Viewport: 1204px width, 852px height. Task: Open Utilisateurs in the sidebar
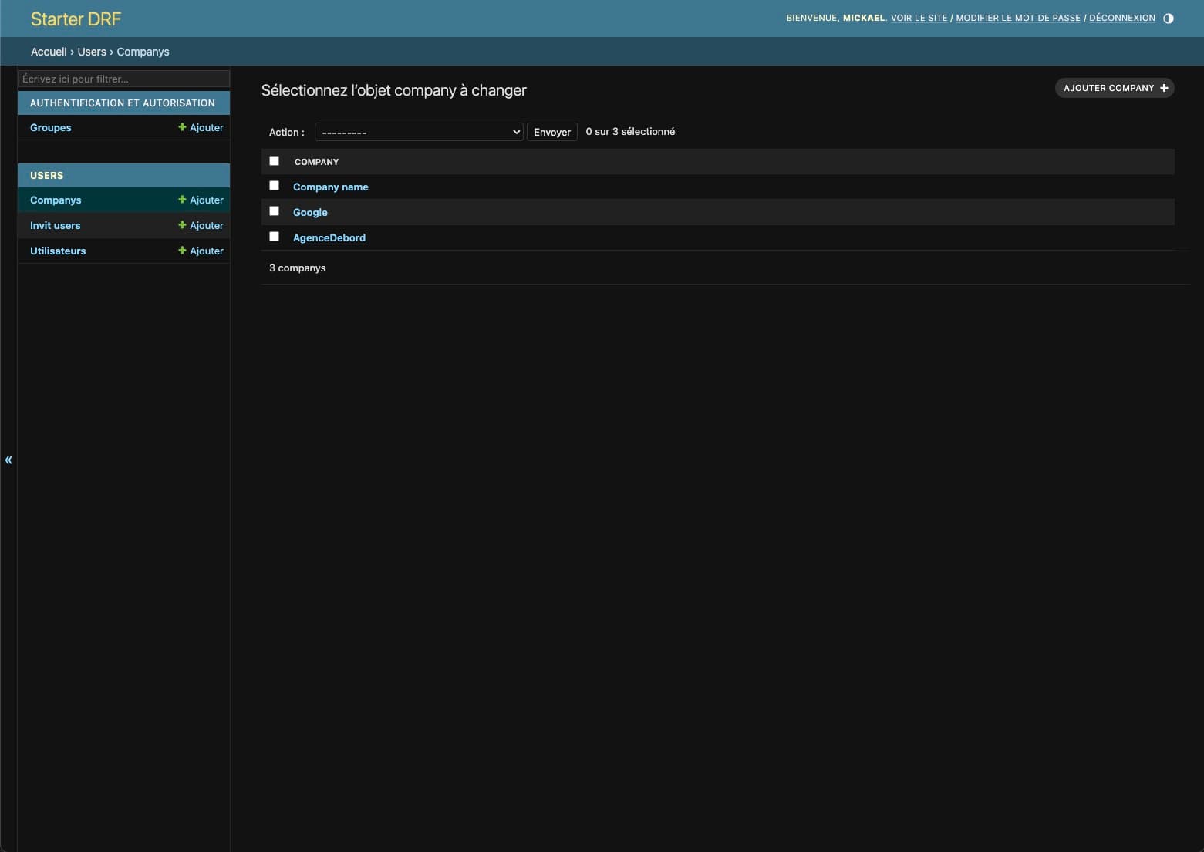(58, 251)
